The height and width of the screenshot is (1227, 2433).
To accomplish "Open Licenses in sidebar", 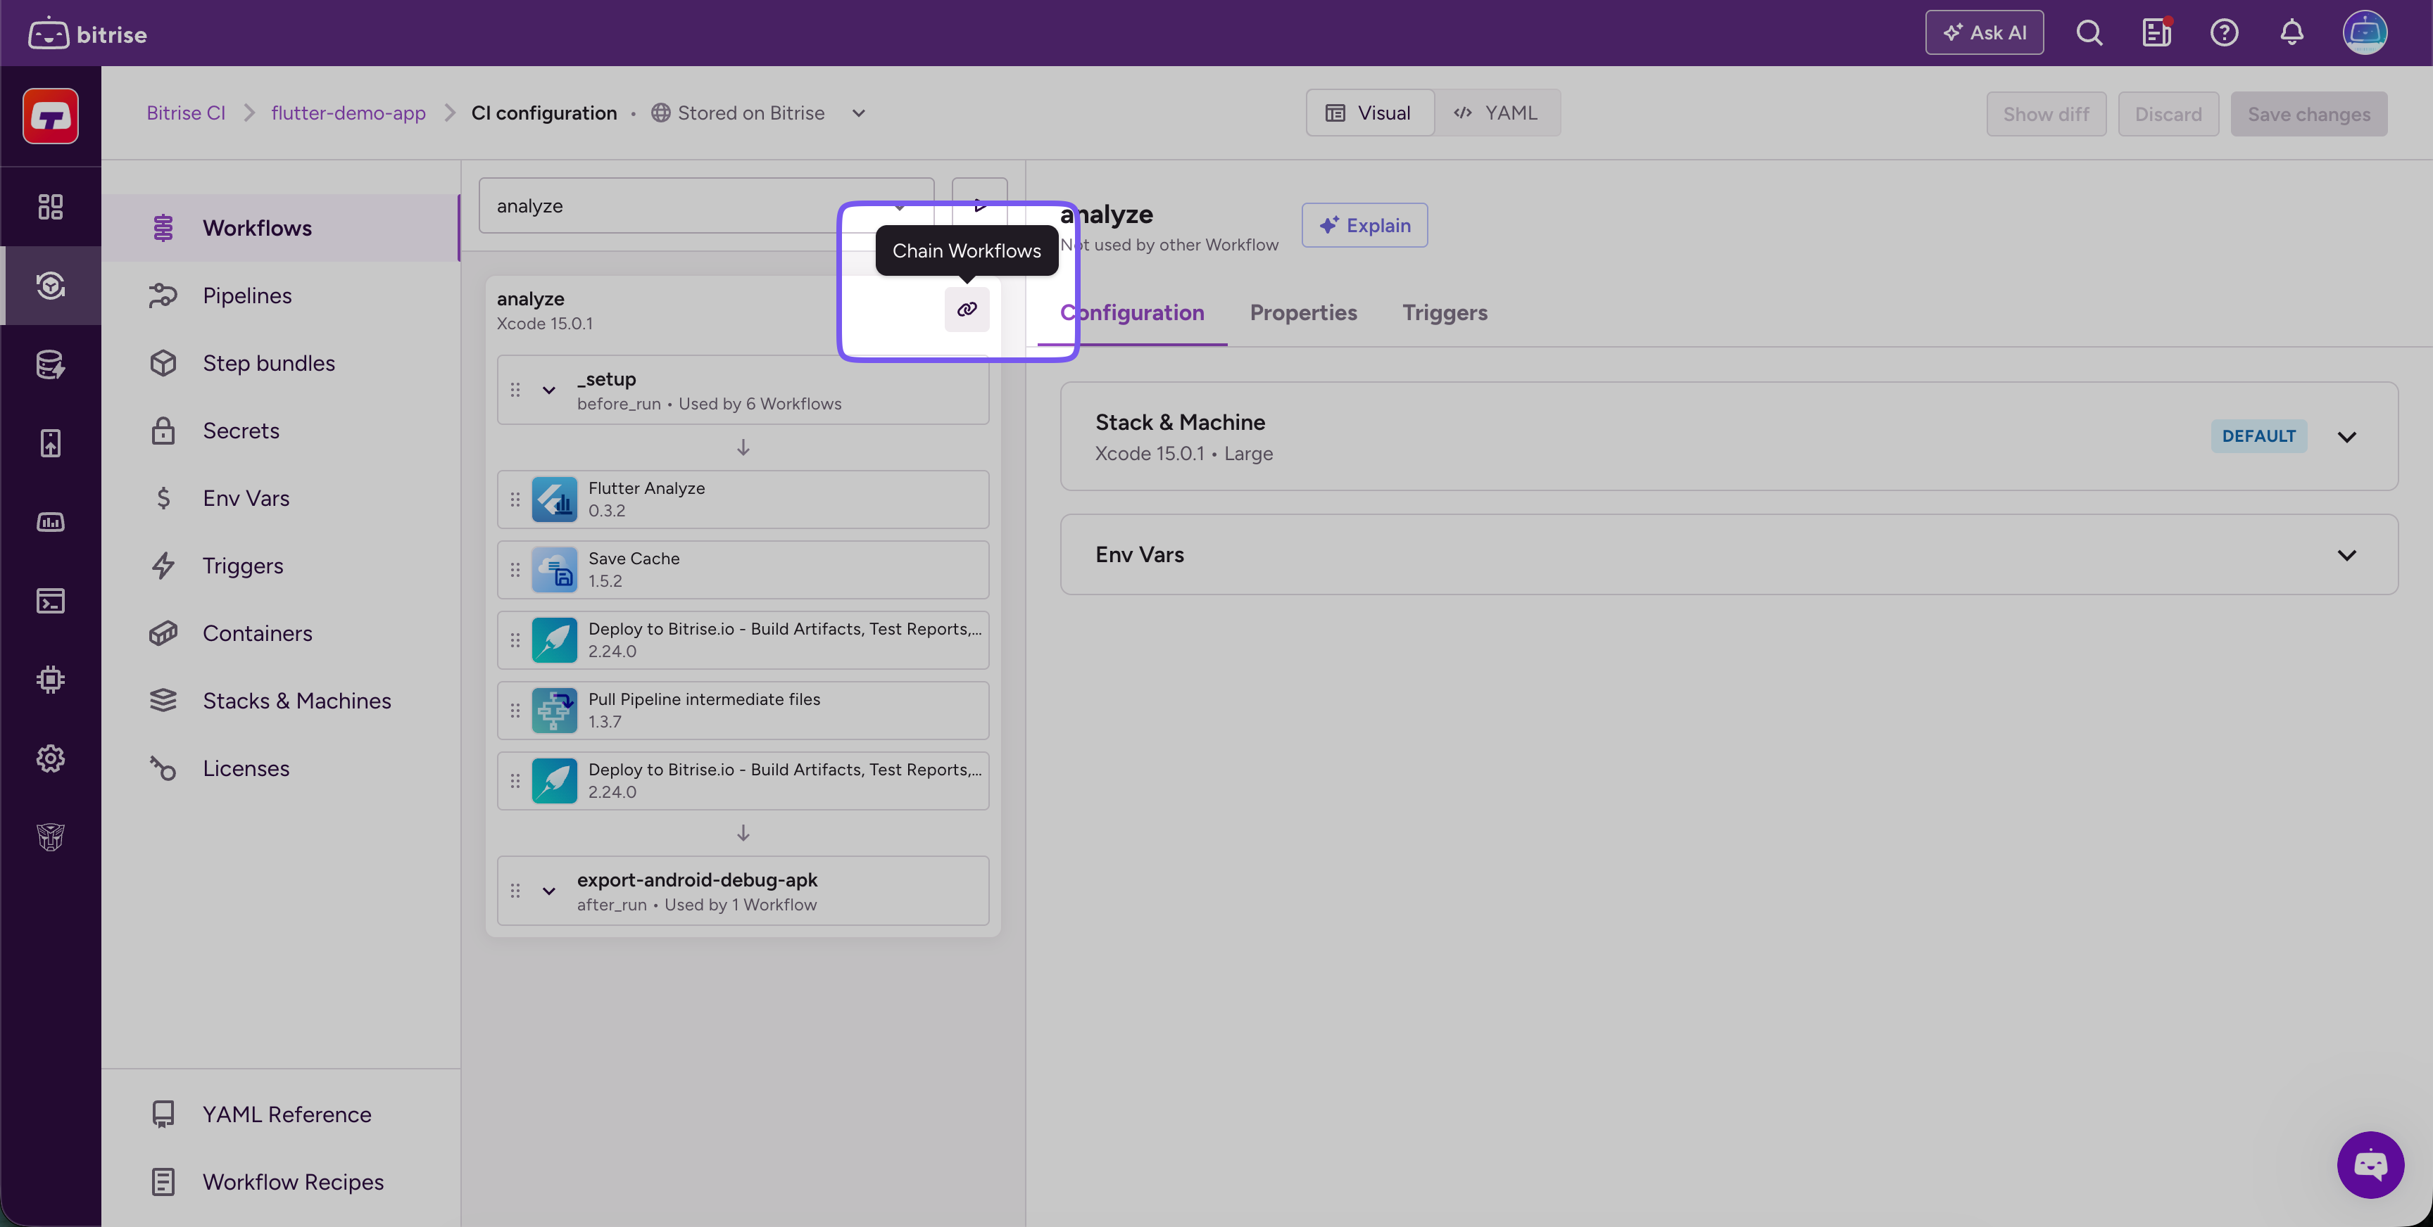I will point(280,768).
